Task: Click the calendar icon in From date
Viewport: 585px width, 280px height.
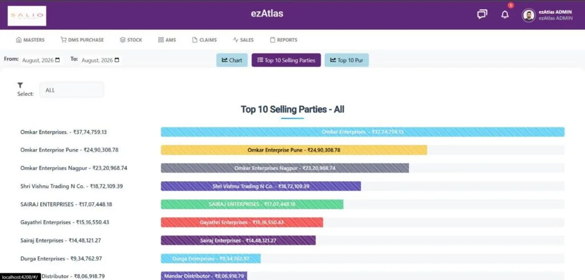Action: (58, 60)
